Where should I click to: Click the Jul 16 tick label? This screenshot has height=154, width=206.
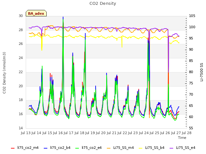point(59,133)
